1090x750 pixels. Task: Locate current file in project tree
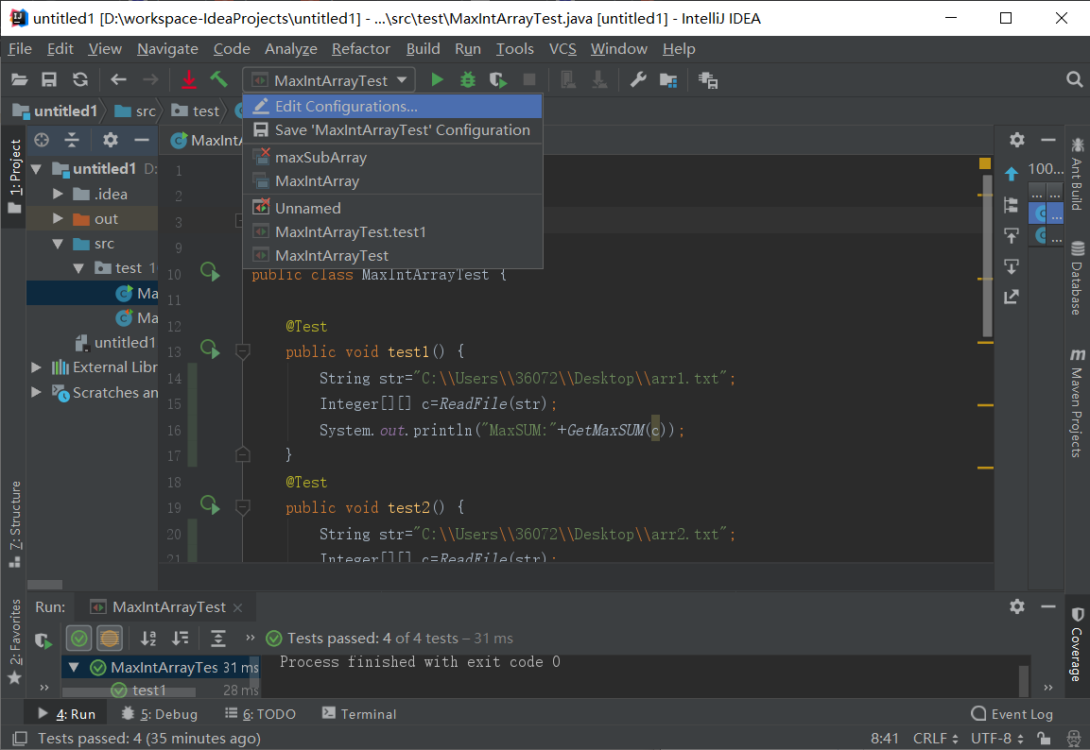coord(42,141)
